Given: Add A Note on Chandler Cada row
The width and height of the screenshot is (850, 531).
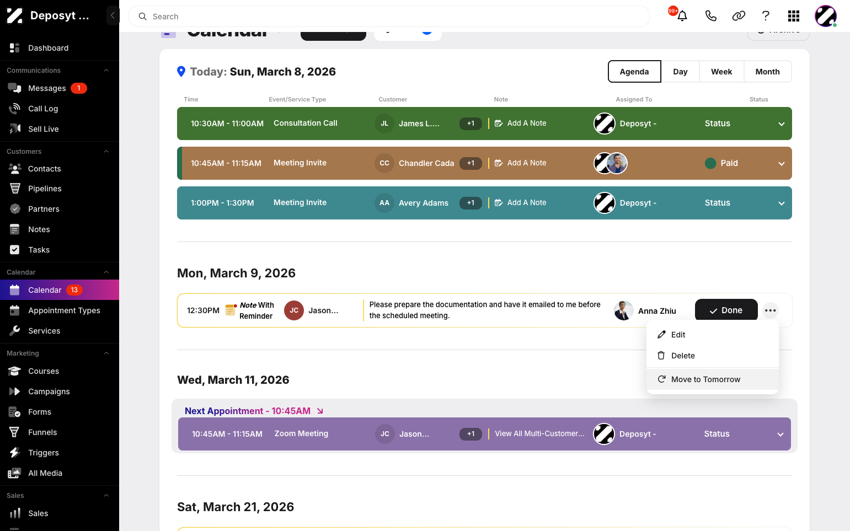Looking at the screenshot, I should [520, 163].
